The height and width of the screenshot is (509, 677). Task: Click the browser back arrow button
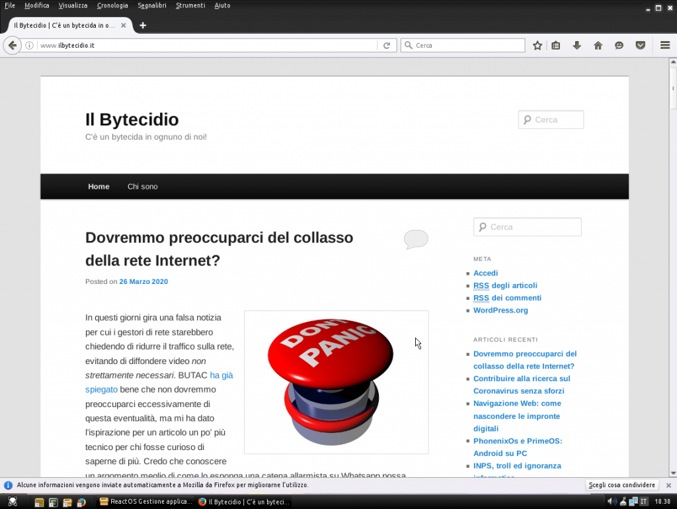[x=13, y=46]
